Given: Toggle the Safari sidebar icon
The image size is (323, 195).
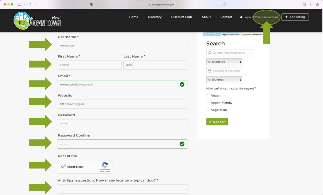Looking at the screenshot, I should 19,4.
